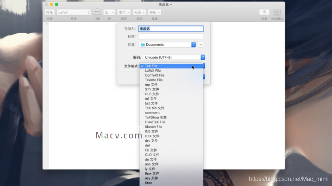Click the 排版 typeset button
This screenshot has height=186, width=332.
50,12
